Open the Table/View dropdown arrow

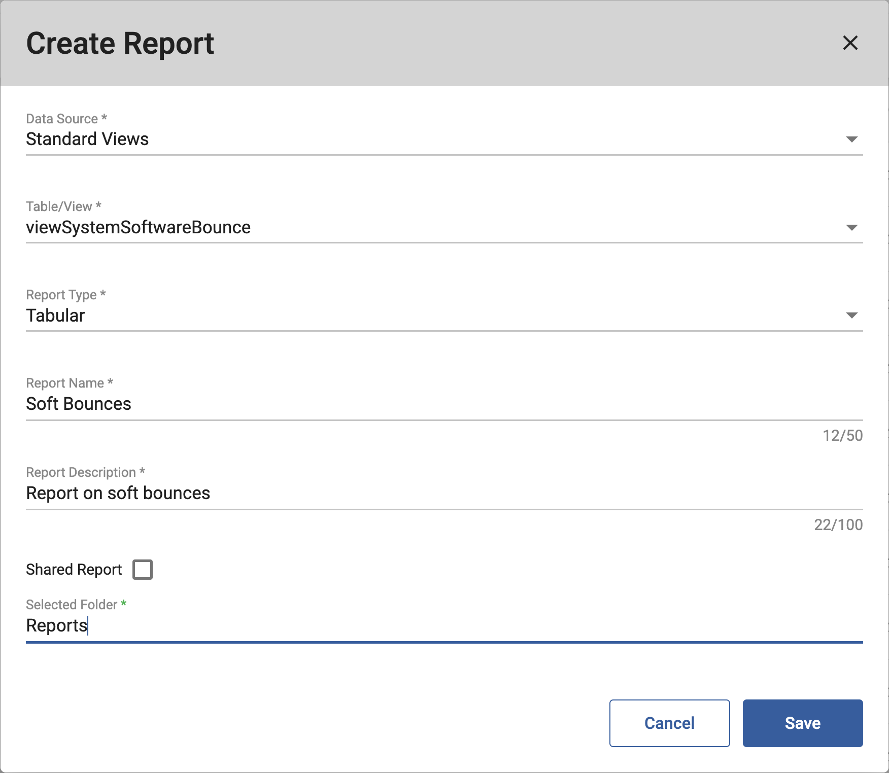pos(851,228)
